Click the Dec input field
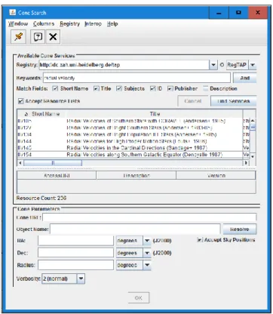 [75, 253]
